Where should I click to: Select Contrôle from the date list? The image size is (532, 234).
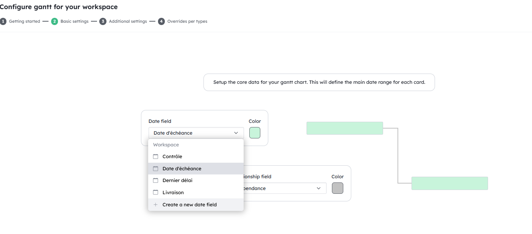(x=172, y=157)
